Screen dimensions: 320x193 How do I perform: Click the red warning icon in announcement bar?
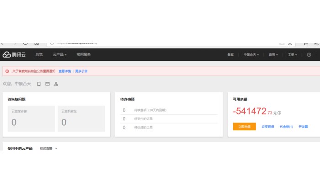pyautogui.click(x=7, y=71)
